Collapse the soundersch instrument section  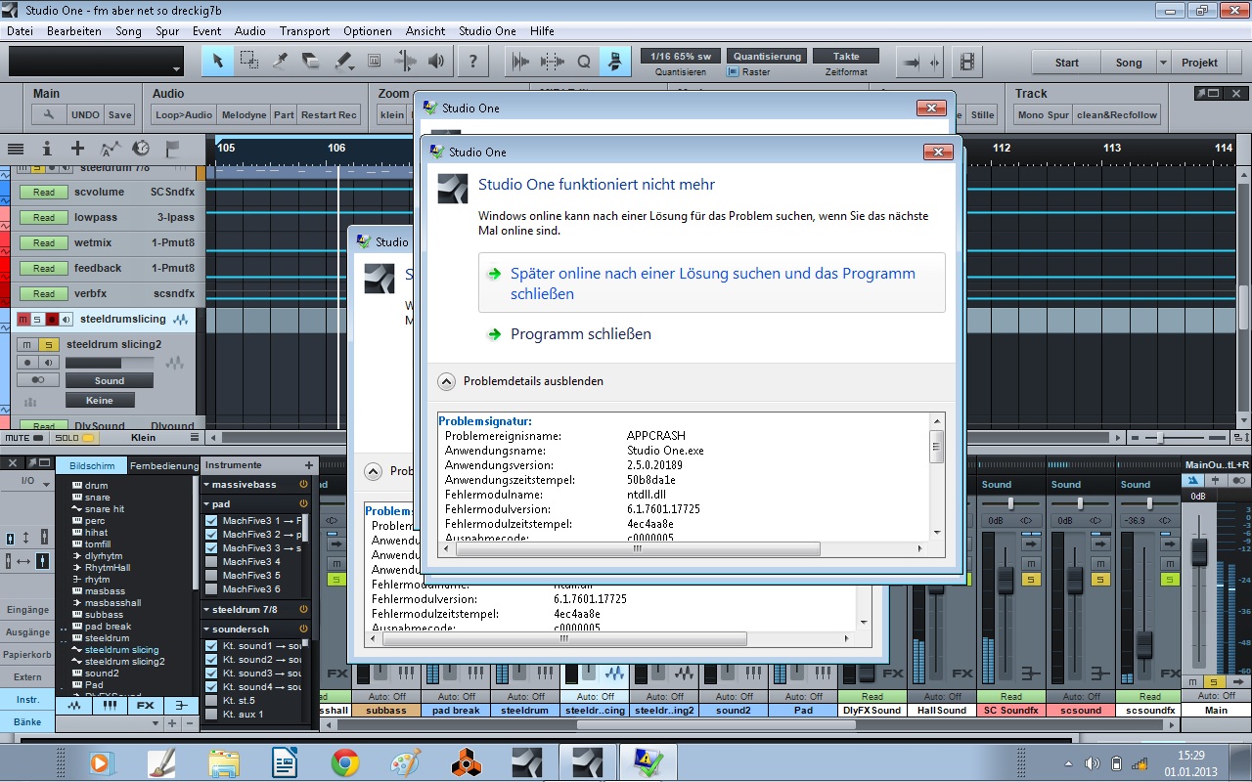tap(207, 630)
